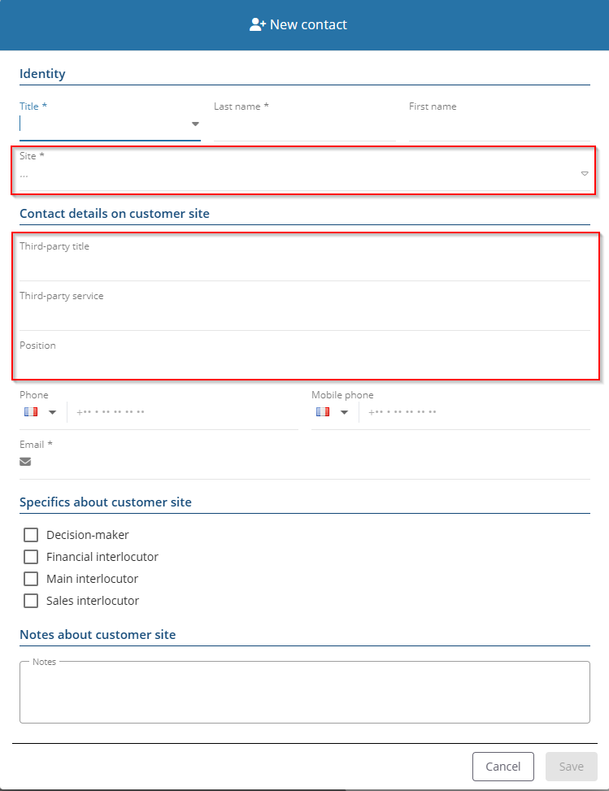The height and width of the screenshot is (791, 609).
Task: Click the French flag under Mobile phone
Action: pos(323,412)
